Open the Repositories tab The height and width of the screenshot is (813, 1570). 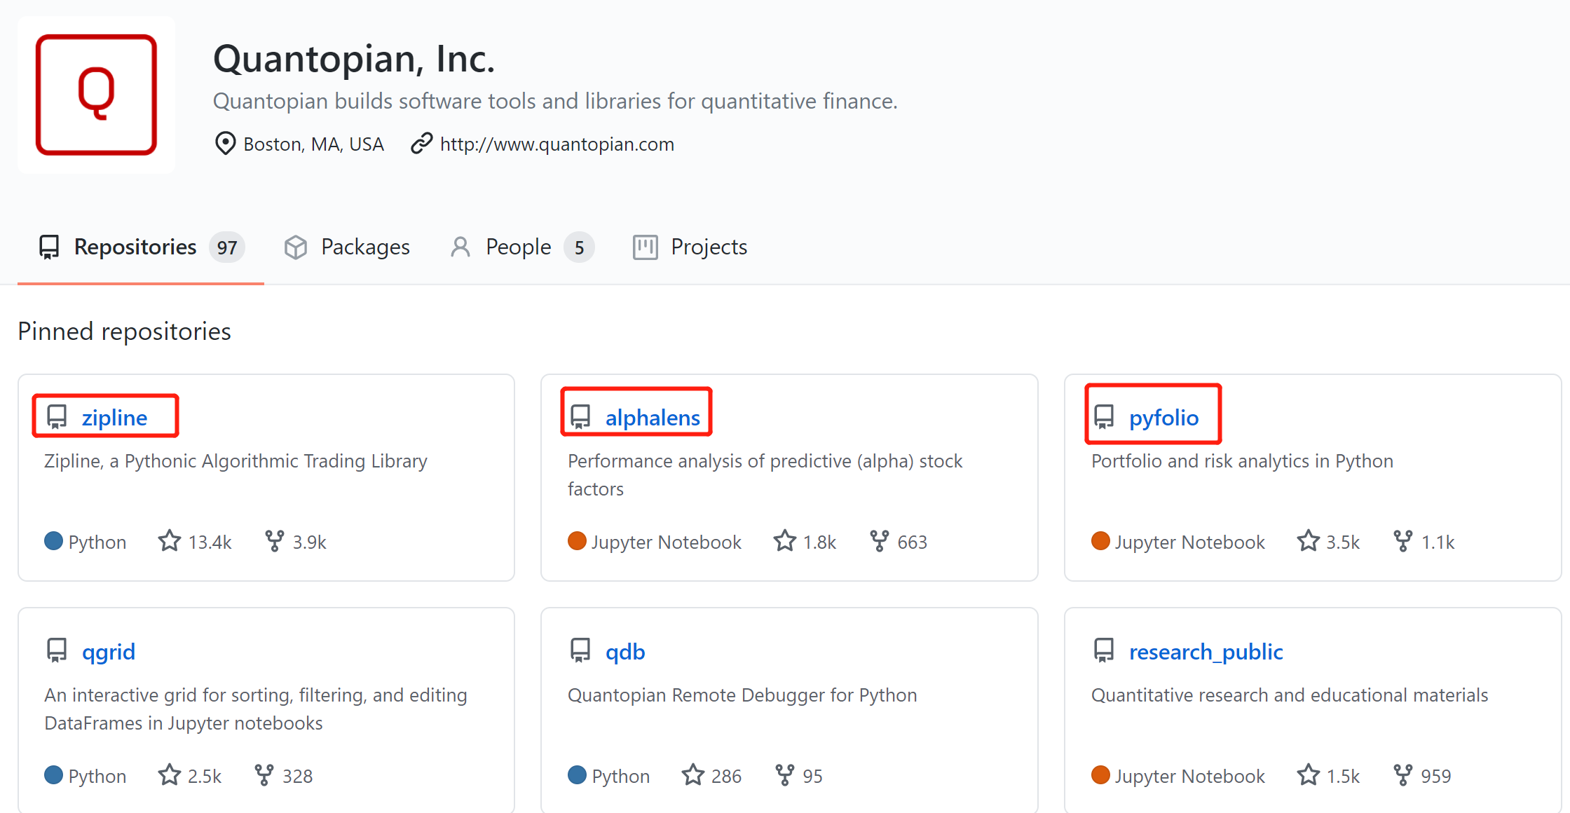tap(135, 247)
